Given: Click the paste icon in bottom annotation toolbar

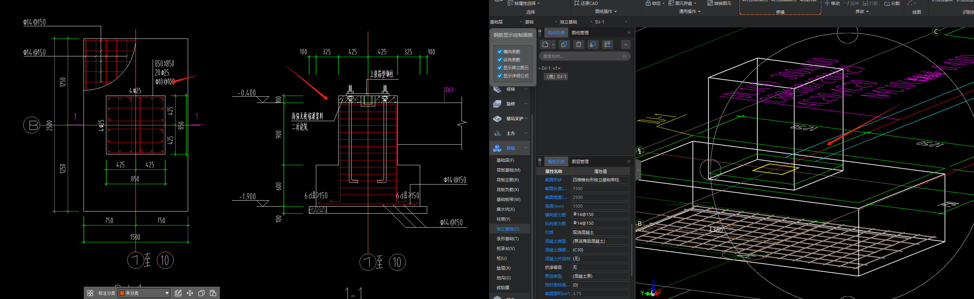Looking at the screenshot, I should pyautogui.click(x=213, y=293).
